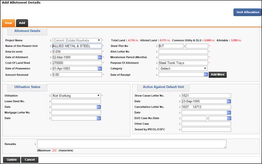The image size is (262, 164).
Task: Click the Cancel button
Action: coord(30,160)
